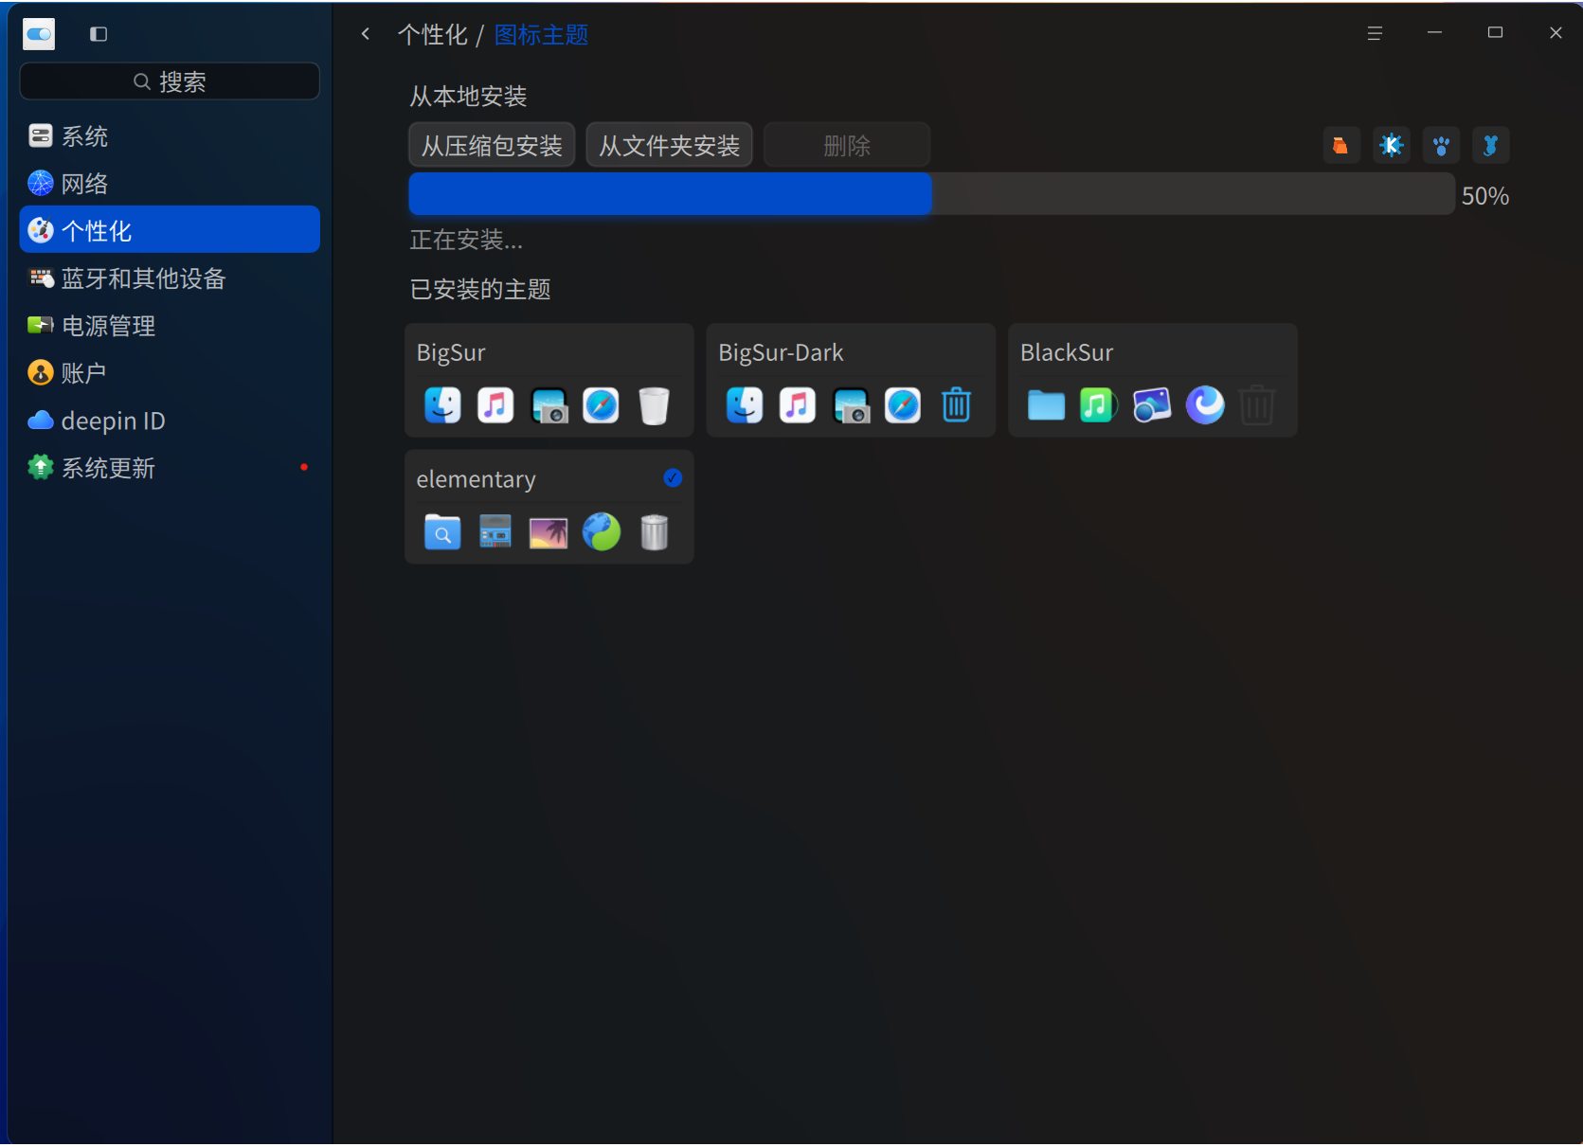Select the BlackSur theme card

coord(1152,380)
